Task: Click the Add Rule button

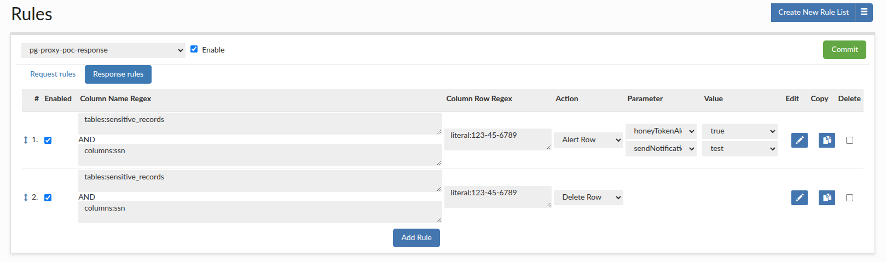Action: click(x=416, y=238)
